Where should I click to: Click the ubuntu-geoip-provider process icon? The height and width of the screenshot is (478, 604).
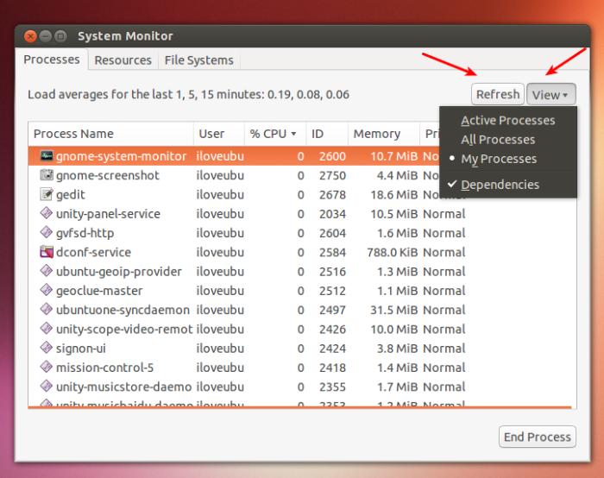click(47, 271)
